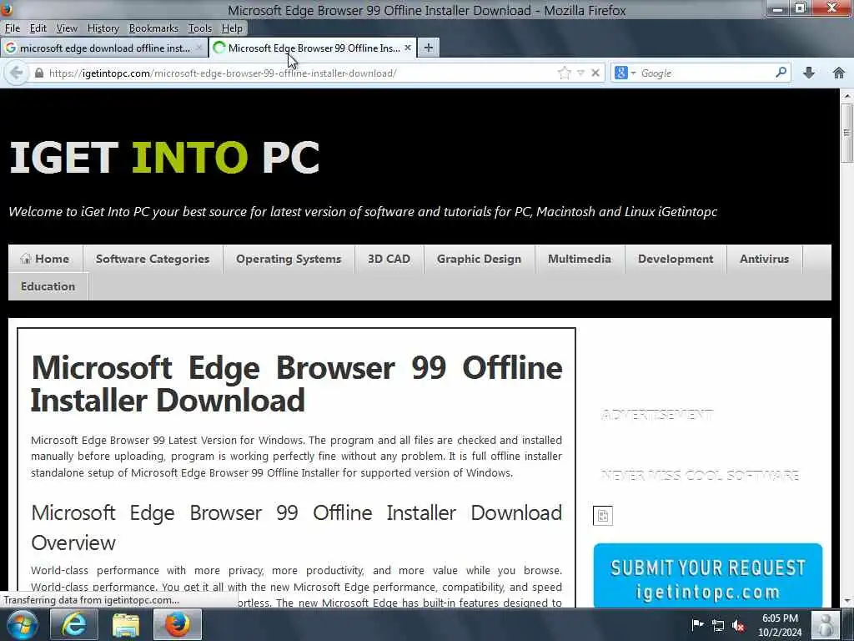Stop page loading with the X button
Screen dimensions: 854x641
pos(595,73)
